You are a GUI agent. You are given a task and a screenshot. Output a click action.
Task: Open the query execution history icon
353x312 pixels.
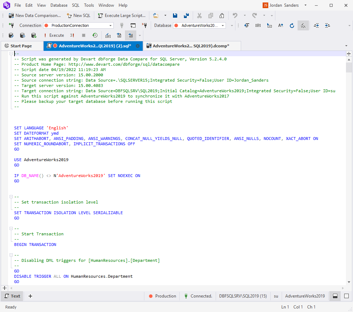click(x=94, y=35)
